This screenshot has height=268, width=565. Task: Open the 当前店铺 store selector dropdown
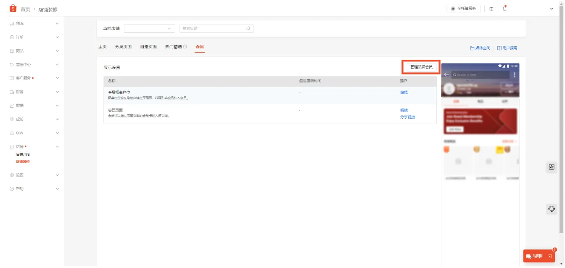click(x=149, y=28)
